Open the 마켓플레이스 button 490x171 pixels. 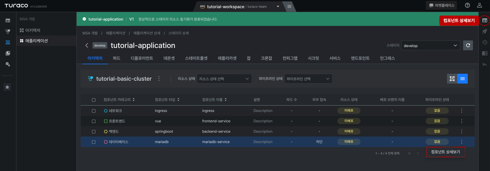tap(441, 5)
